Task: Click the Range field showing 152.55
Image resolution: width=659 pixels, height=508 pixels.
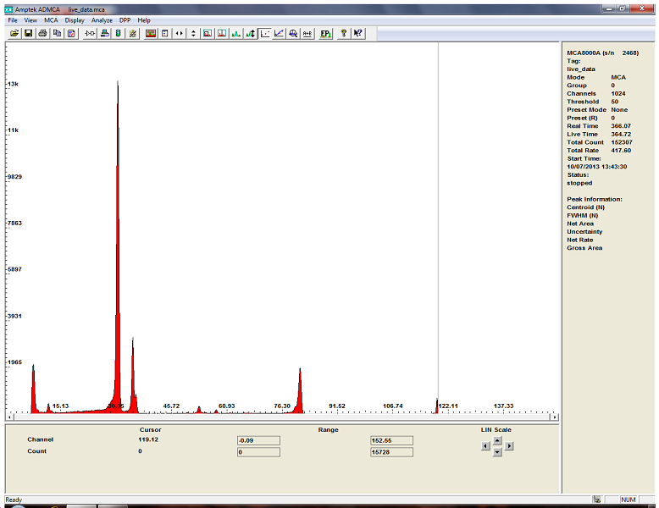Action: click(x=391, y=440)
